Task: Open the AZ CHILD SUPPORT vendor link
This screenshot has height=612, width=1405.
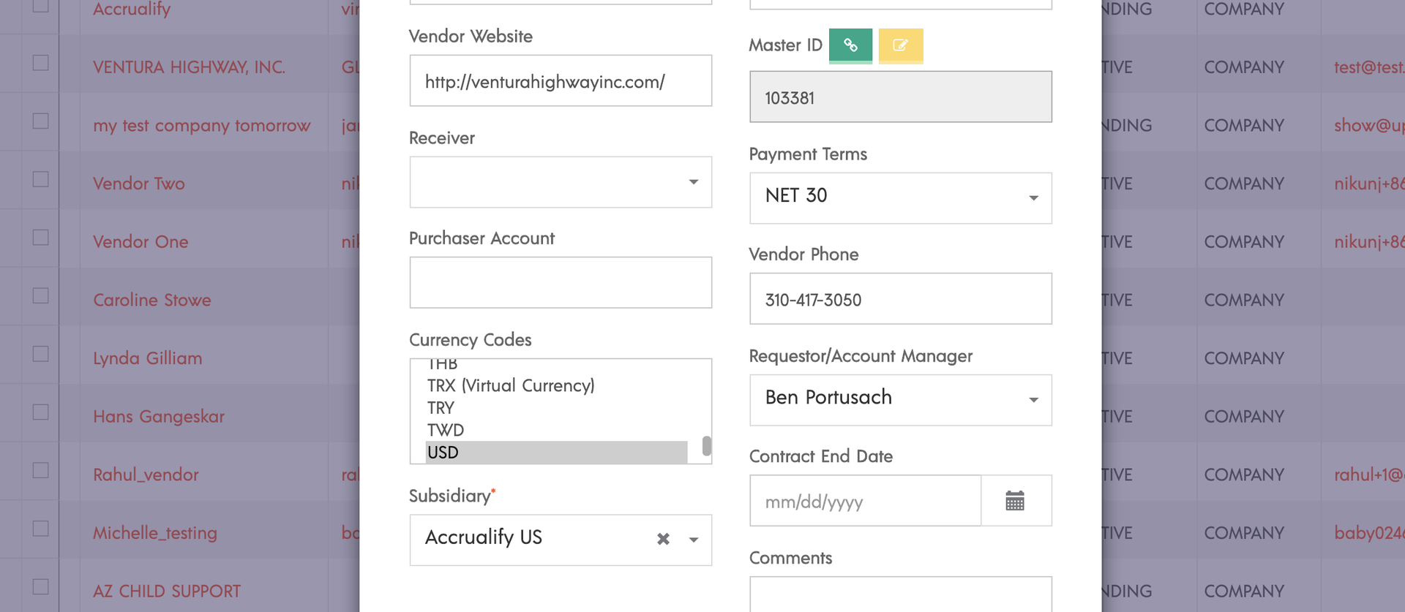Action: click(167, 591)
